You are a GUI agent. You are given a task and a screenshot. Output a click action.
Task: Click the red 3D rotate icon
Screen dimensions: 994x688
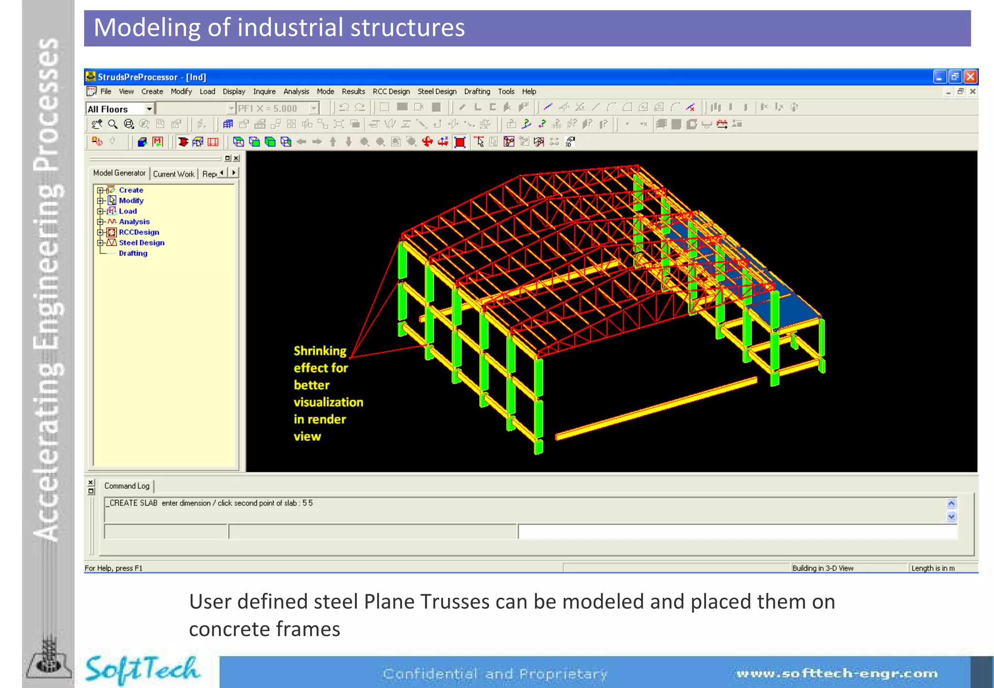pos(427,142)
